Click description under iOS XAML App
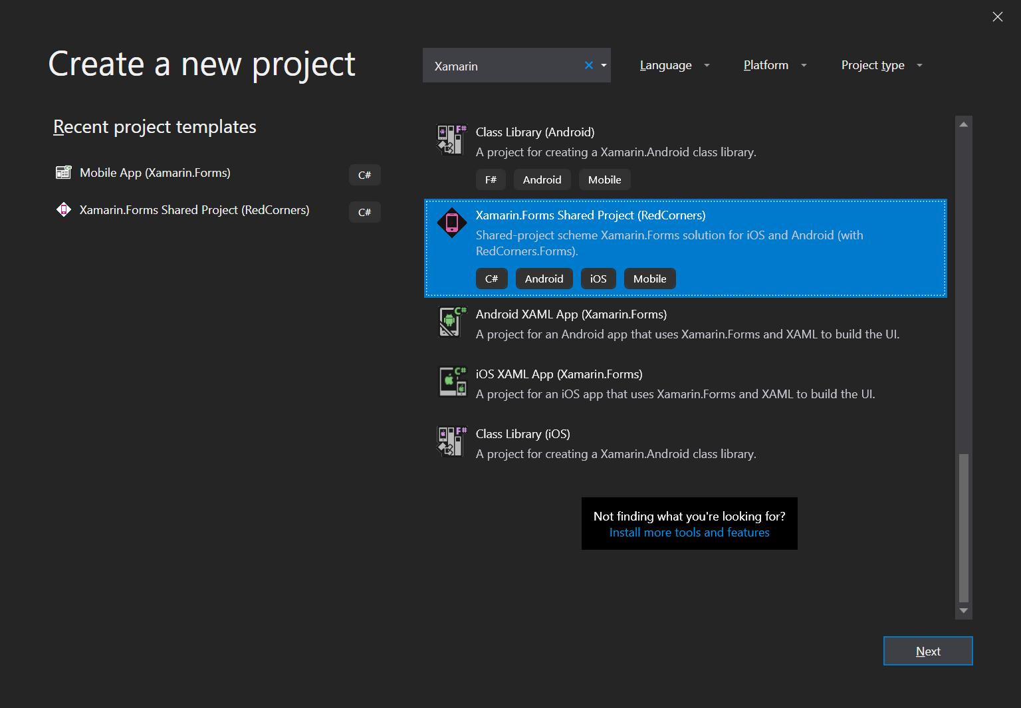This screenshot has width=1021, height=708. point(675,394)
